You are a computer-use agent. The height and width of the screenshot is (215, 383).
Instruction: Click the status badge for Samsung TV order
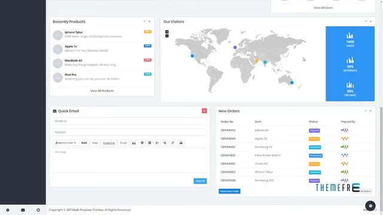click(315, 148)
